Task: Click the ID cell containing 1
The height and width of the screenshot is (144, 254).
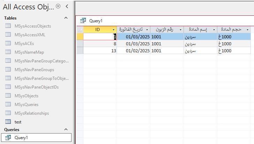Action: [100, 37]
